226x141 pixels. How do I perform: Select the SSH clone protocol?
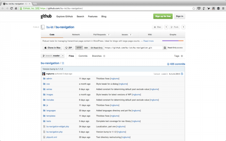tap(86, 48)
